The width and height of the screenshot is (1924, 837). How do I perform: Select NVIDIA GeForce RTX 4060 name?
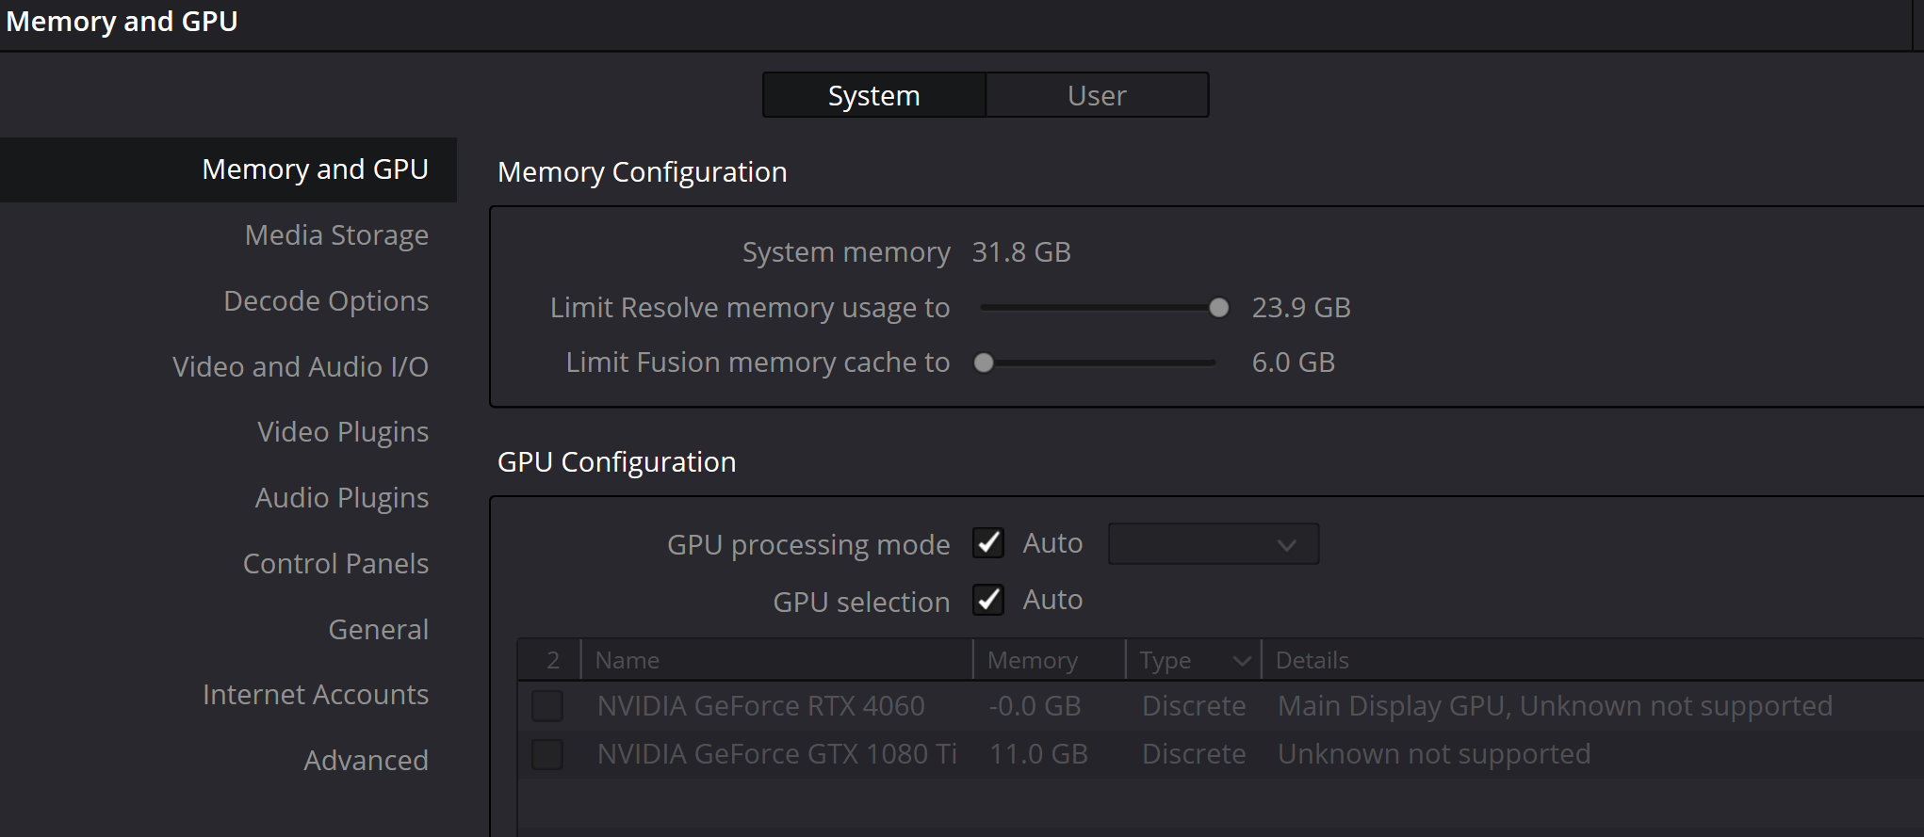(x=761, y=706)
